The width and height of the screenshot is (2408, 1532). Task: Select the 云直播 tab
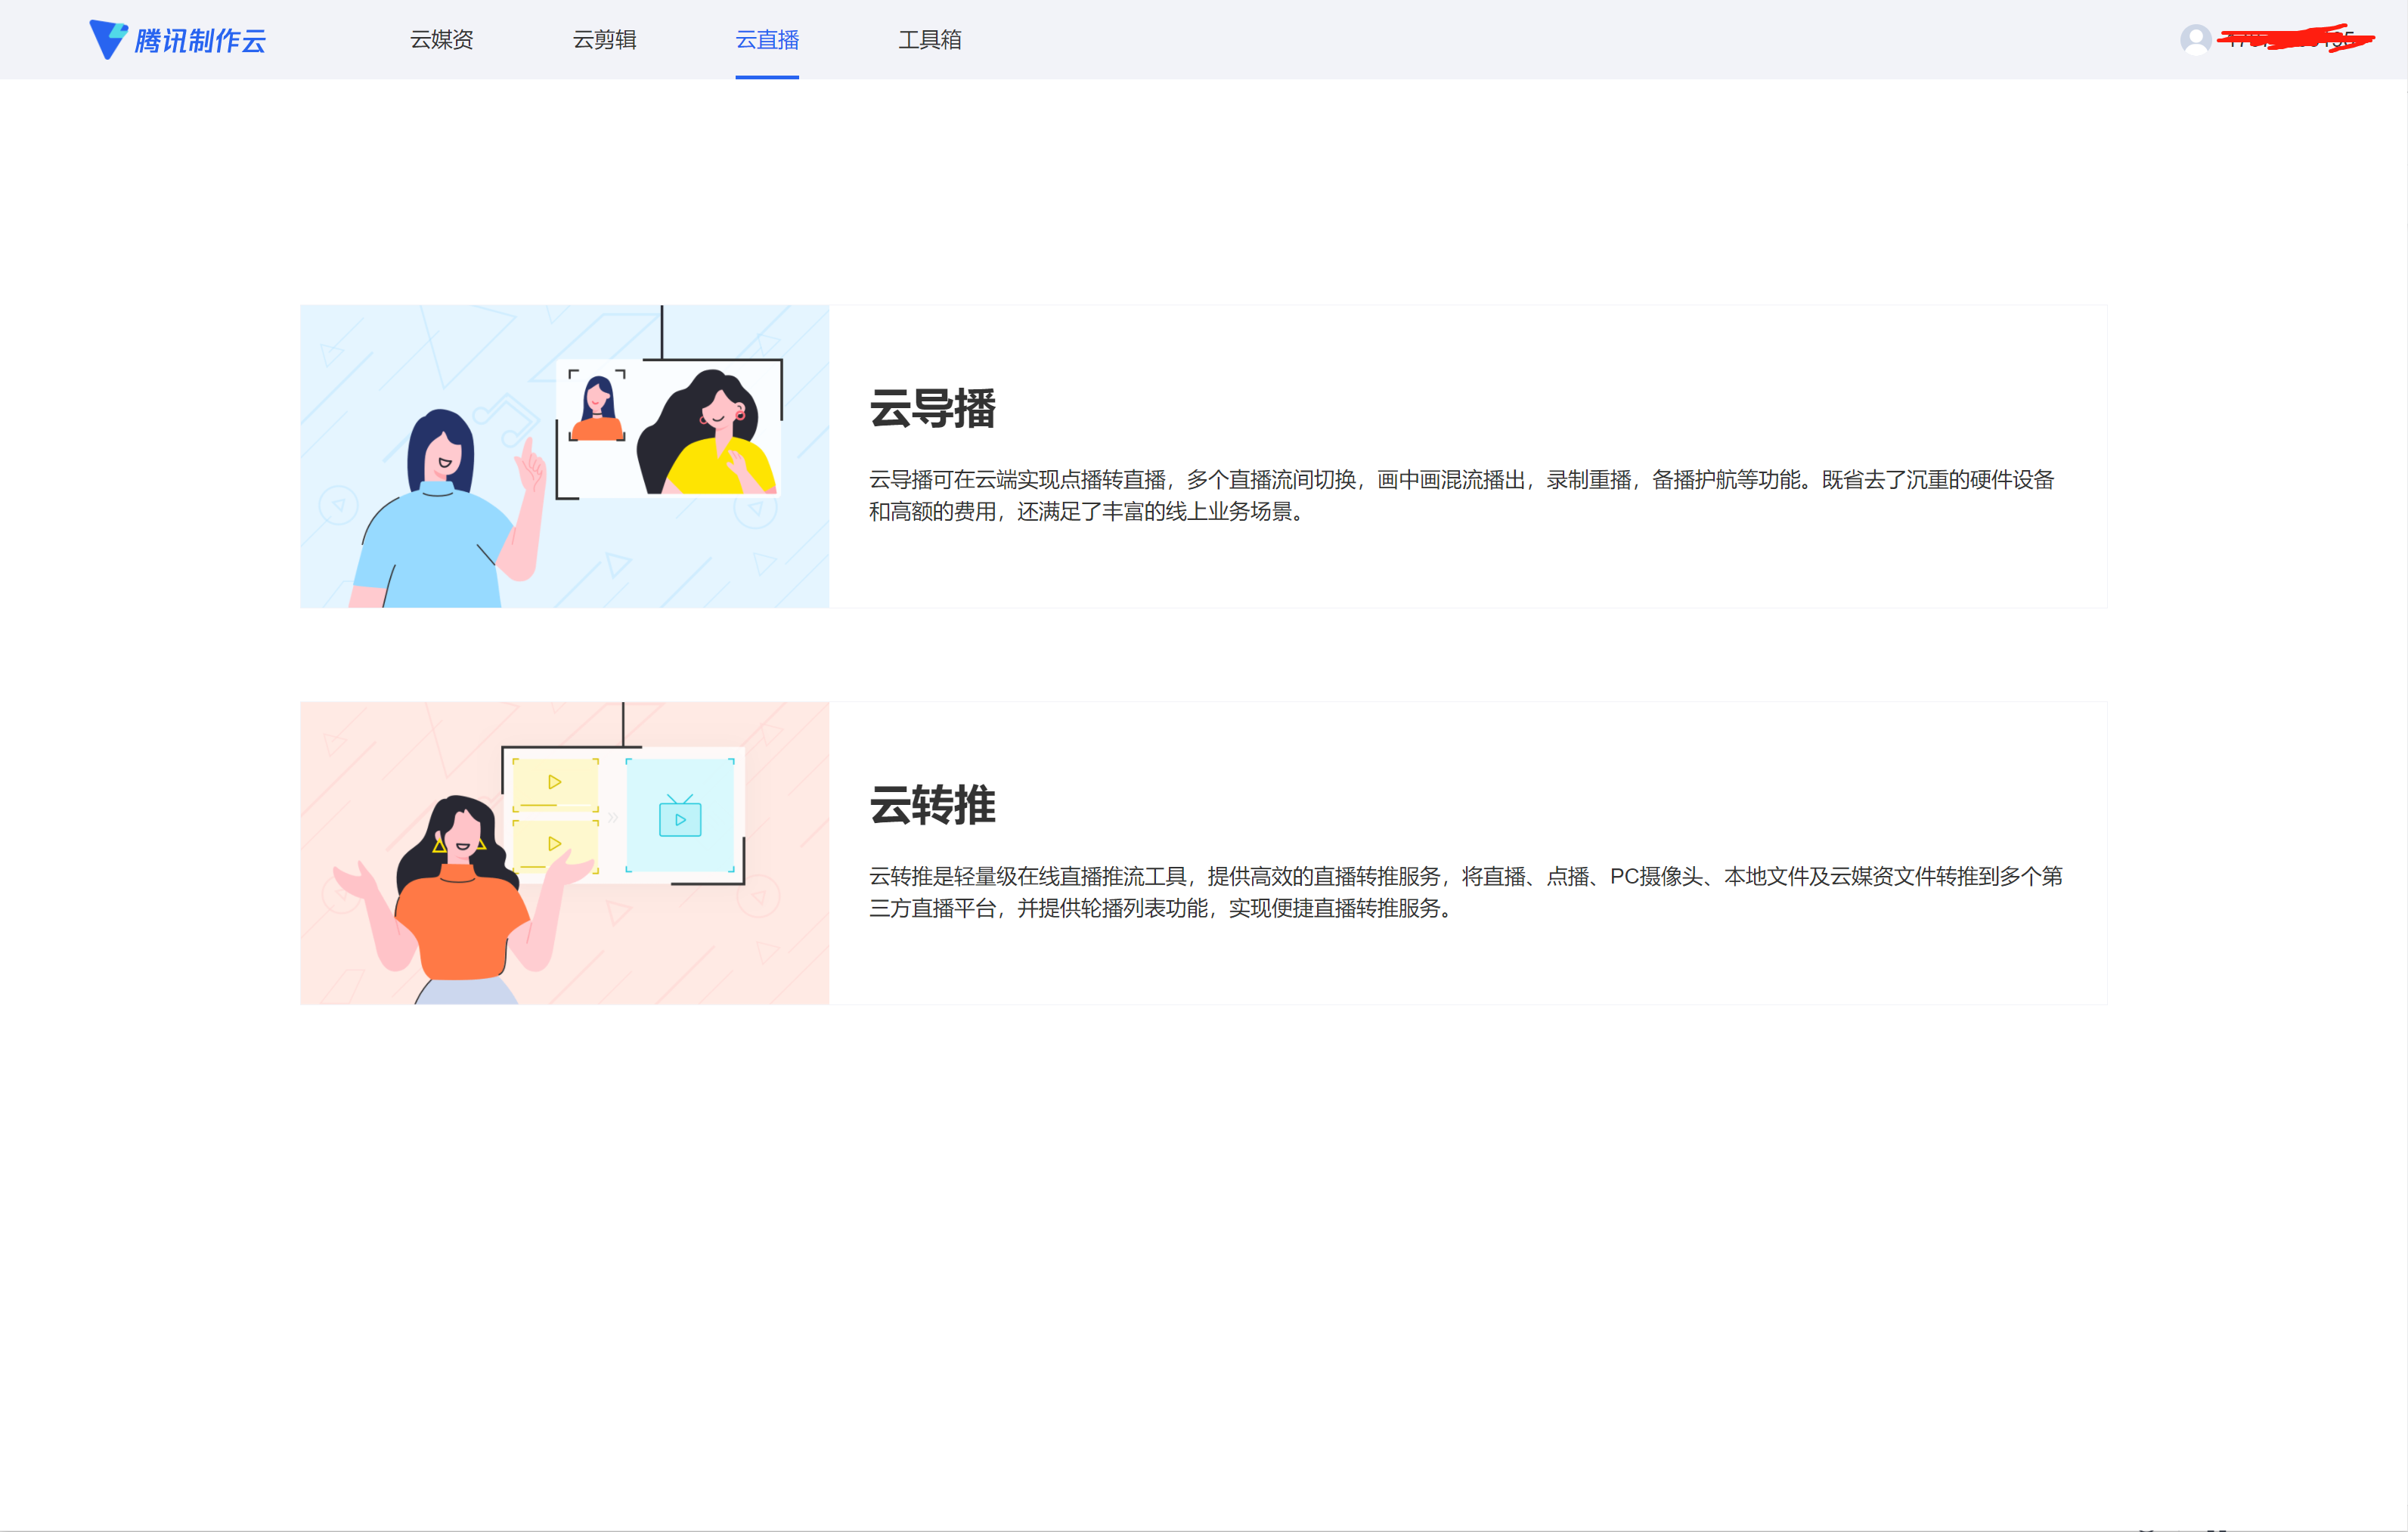point(767,40)
